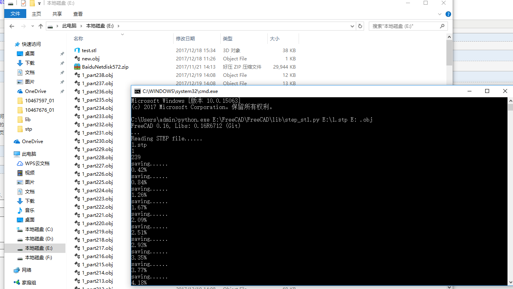Click Explorer file list vertical scrollbar thumb

click(449, 53)
